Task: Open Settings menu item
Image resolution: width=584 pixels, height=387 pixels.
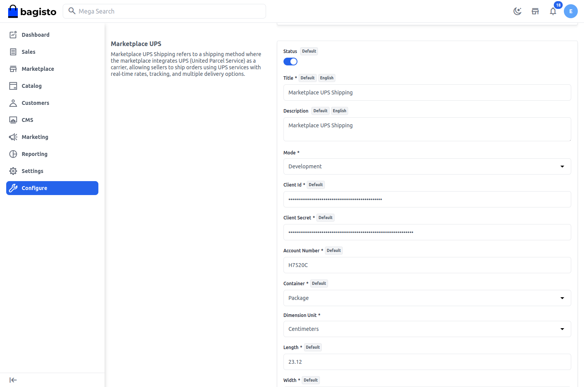Action: click(x=52, y=171)
